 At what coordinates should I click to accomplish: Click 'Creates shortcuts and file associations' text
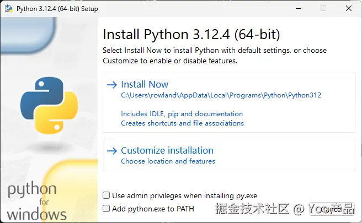(x=182, y=123)
